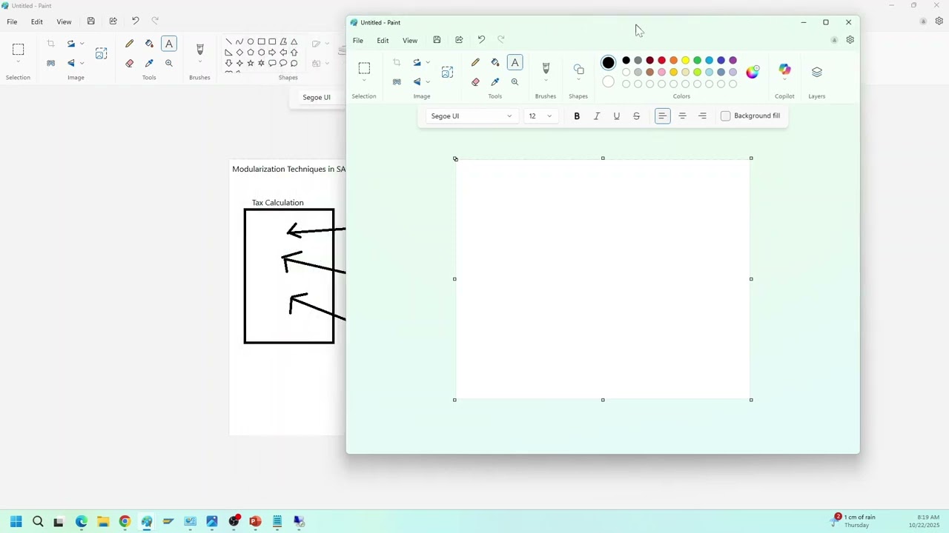Select the Eraser tool in background Paint window
The width and height of the screenshot is (949, 533).
[130, 64]
